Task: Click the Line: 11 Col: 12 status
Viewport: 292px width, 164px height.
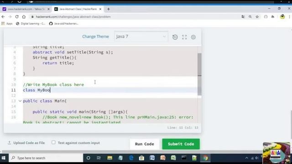Action: tap(182, 128)
